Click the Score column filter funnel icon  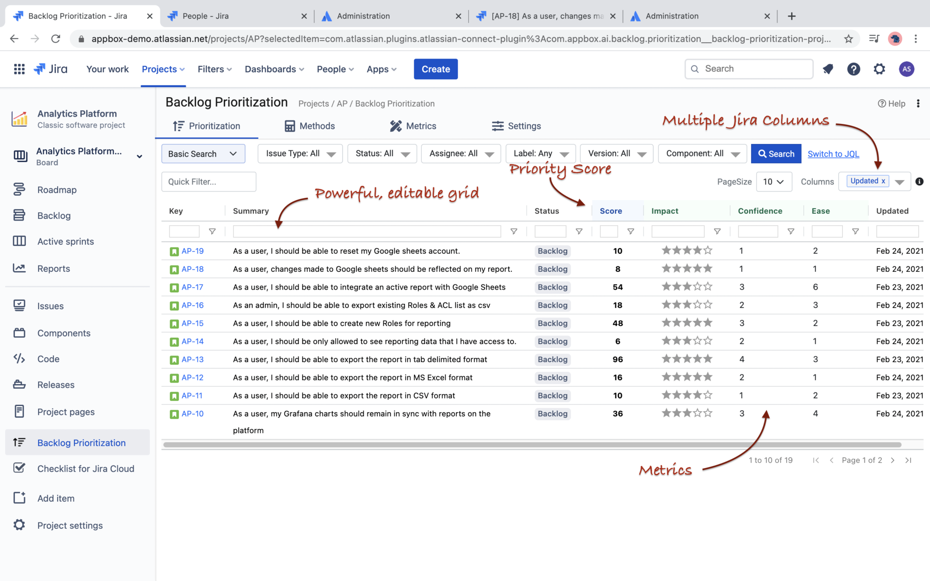pyautogui.click(x=631, y=231)
